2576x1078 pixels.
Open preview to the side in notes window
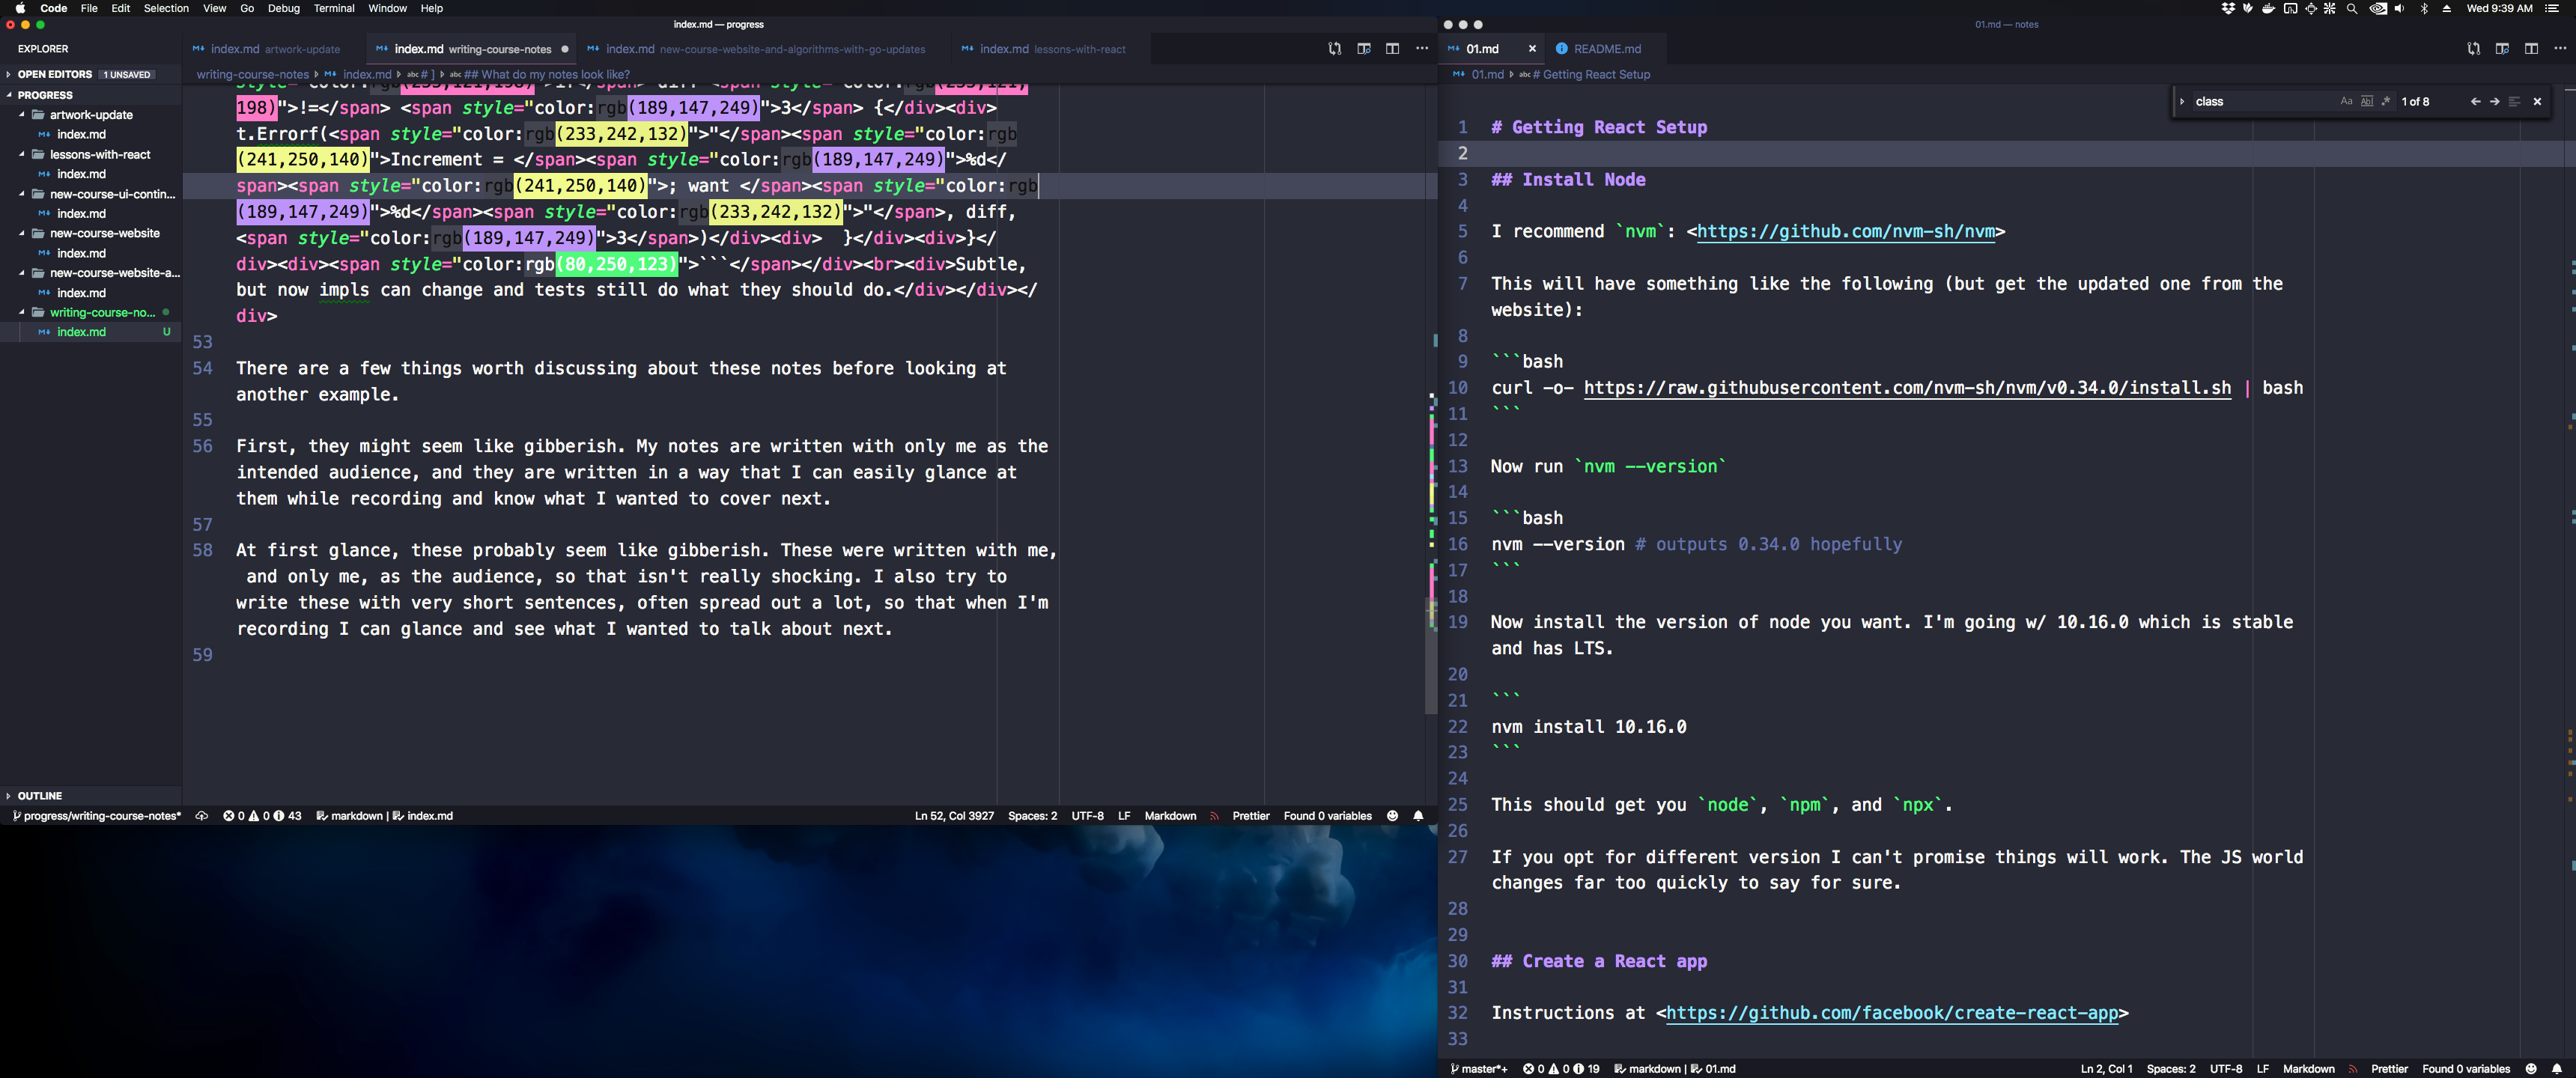[2502, 48]
